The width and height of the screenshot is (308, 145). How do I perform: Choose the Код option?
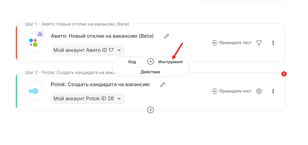click(x=132, y=62)
